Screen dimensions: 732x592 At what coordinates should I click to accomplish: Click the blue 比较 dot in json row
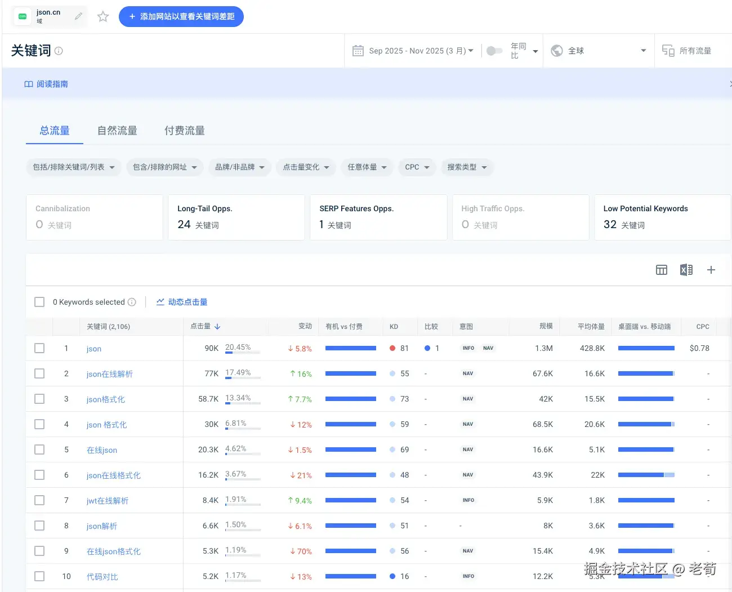[x=427, y=348]
